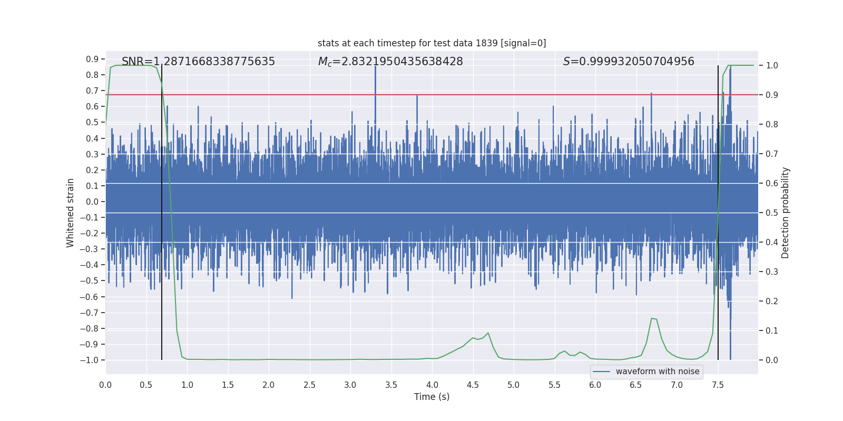The image size is (843, 421).
Task: Click the 0.9 tick on the Whitened strain axis
Action: [92, 59]
